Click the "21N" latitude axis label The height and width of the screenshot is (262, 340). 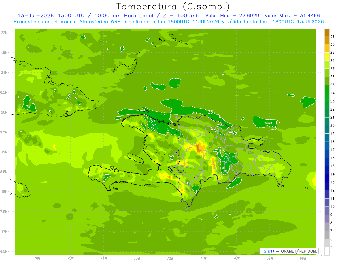[x=4, y=73]
